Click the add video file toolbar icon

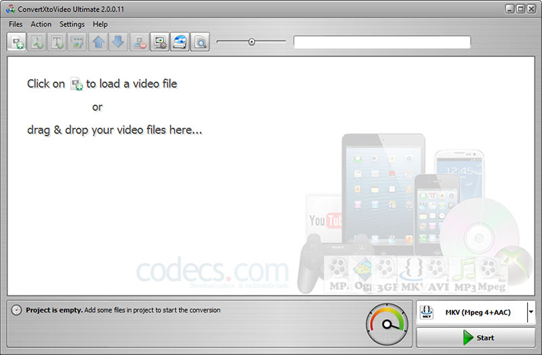[x=16, y=42]
